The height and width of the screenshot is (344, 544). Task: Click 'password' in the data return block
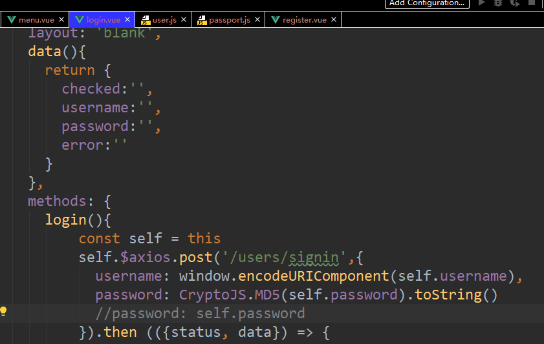[x=95, y=126]
